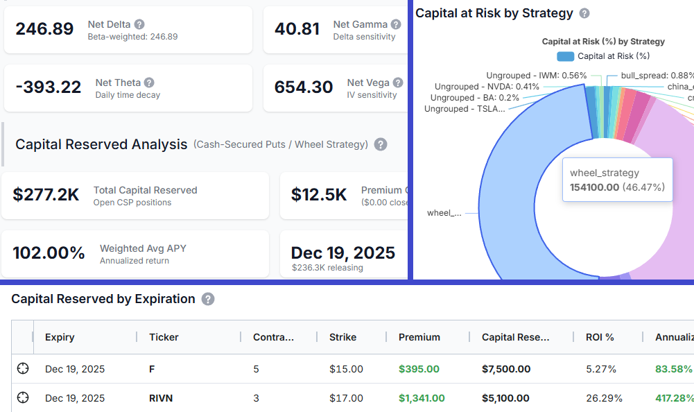The image size is (694, 412).
Task: Click the target icon in the F row
Action: click(23, 369)
